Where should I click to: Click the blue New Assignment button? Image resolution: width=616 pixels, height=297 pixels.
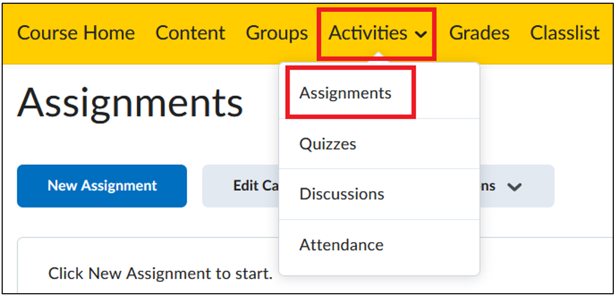pos(102,186)
